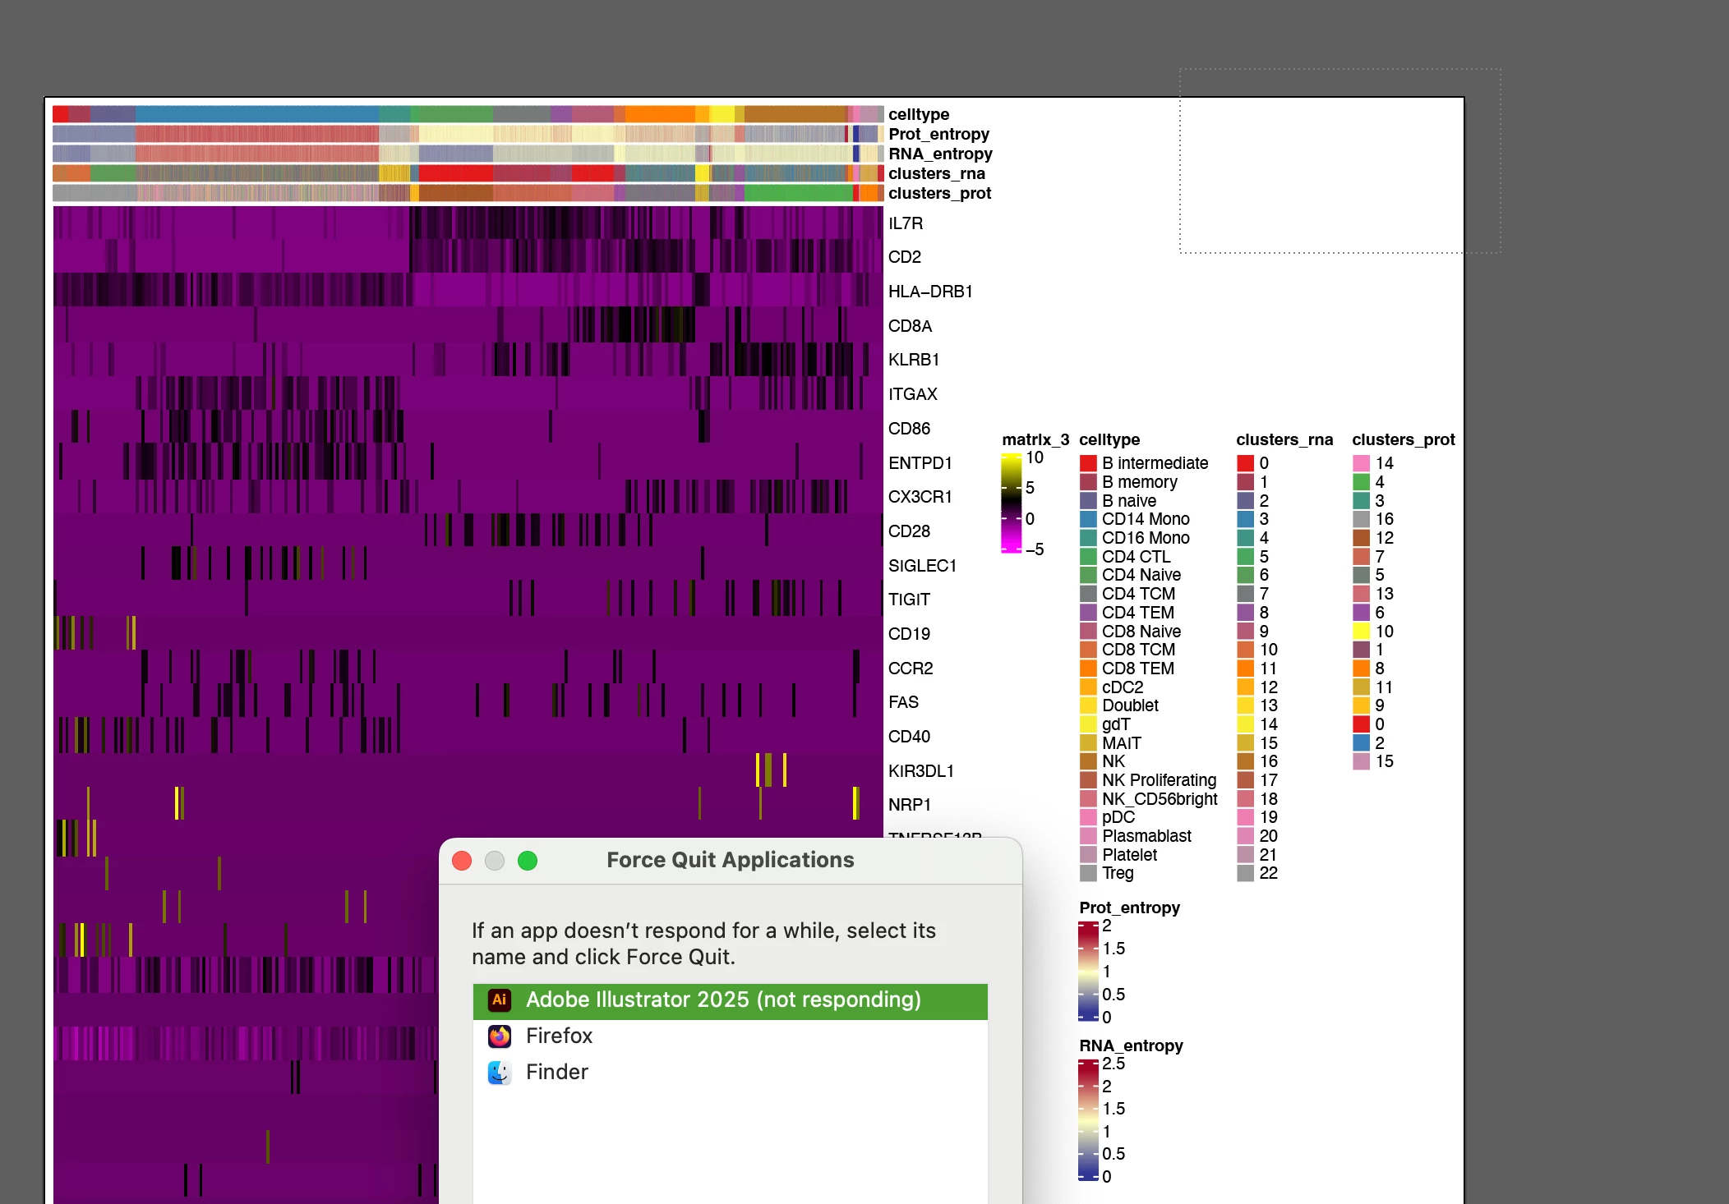Click the CD14 Mono legend swatch
1729x1204 pixels.
click(1088, 519)
